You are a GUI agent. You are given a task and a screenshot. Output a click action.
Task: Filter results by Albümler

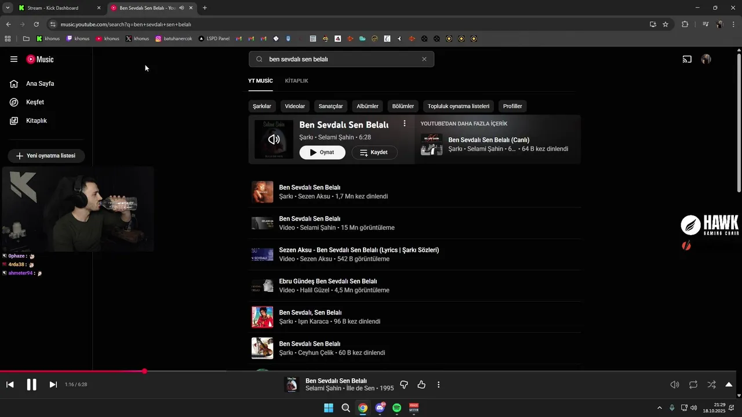tap(368, 106)
